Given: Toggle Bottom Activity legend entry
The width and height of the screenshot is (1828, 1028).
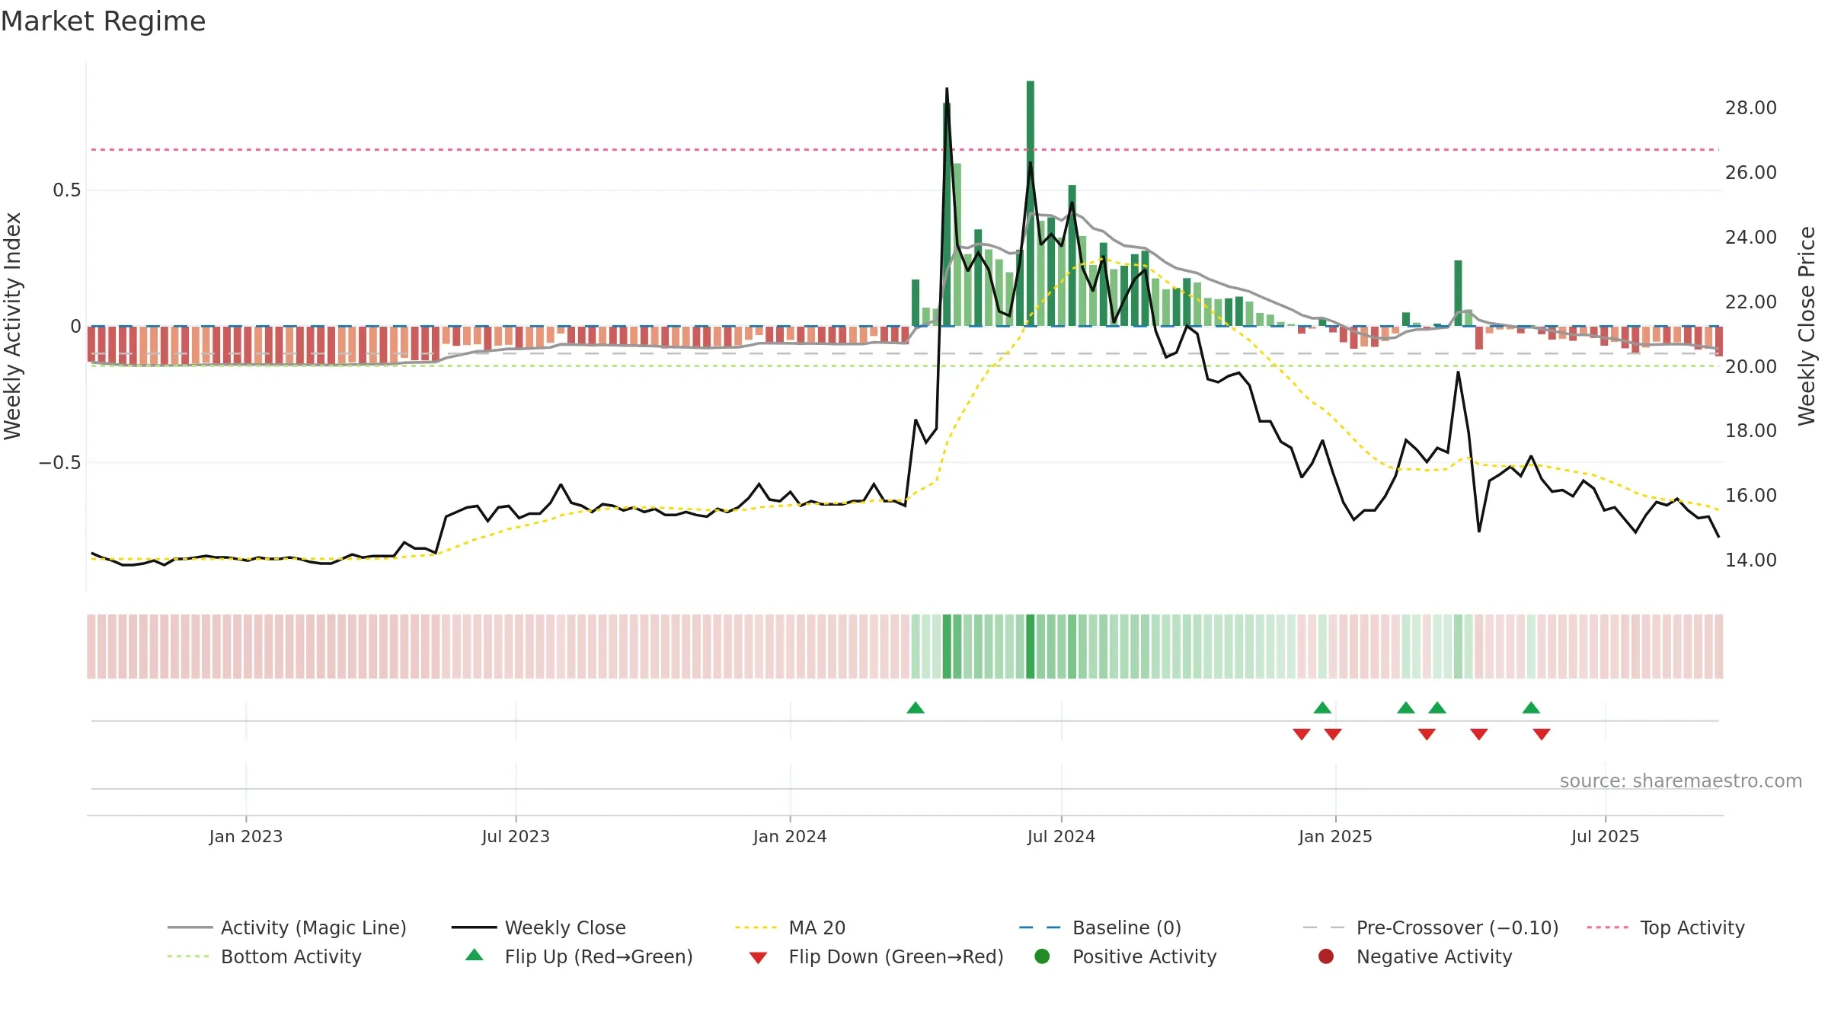Looking at the screenshot, I should coord(264,956).
